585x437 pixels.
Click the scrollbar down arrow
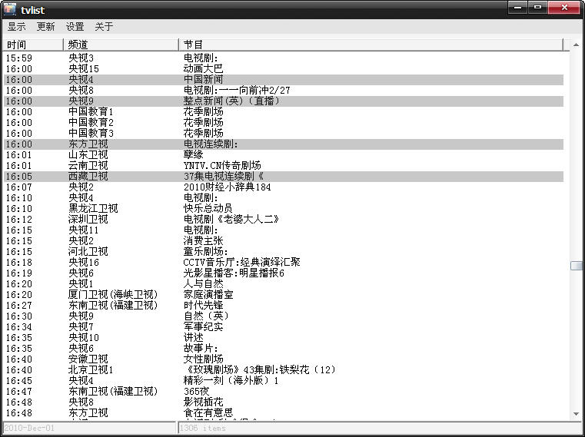point(577,414)
